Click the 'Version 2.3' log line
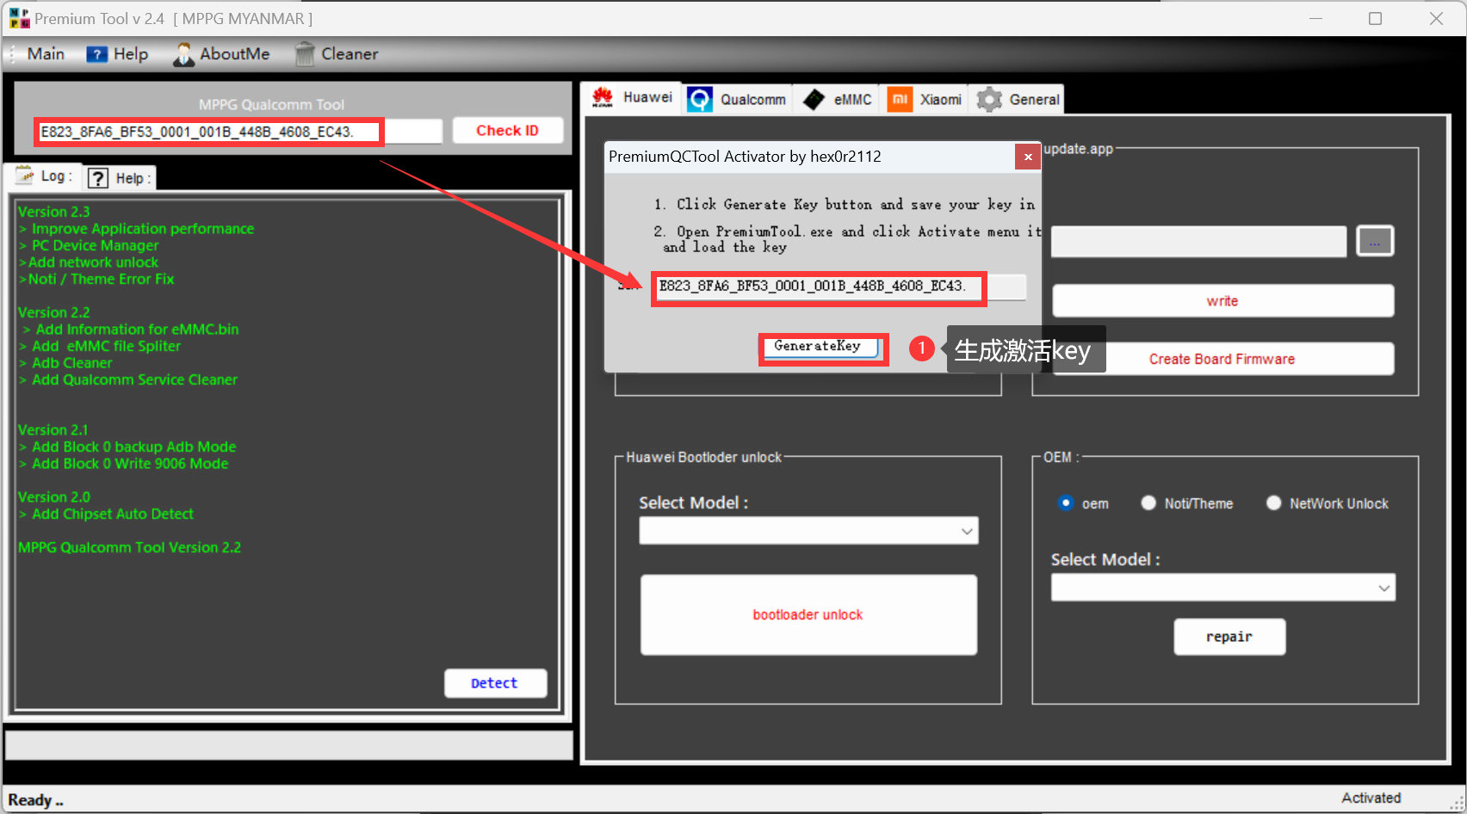1467x814 pixels. [x=54, y=212]
